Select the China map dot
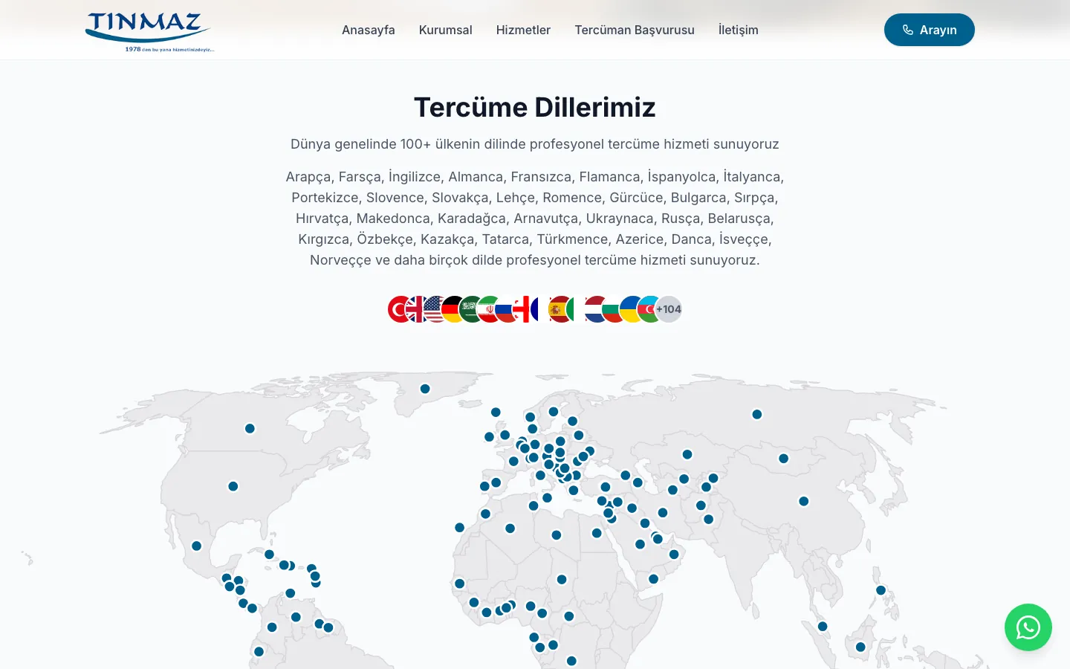 (x=803, y=501)
